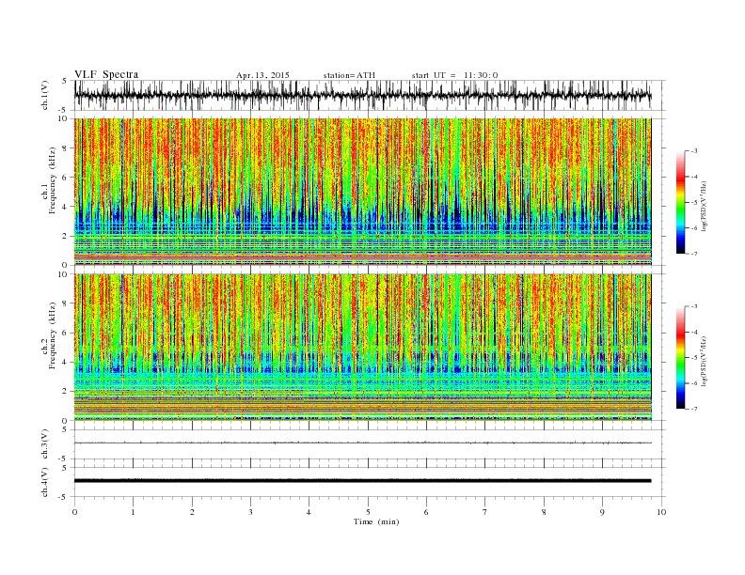
Task: Click the "ch.3(V)" axis label
Action: point(45,444)
